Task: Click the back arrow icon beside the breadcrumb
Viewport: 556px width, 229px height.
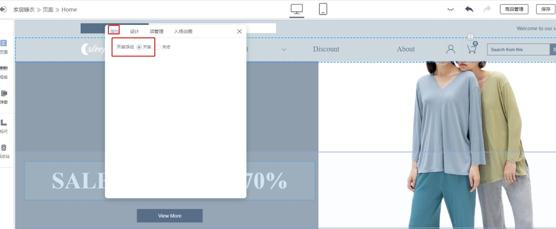Action: 3,9
